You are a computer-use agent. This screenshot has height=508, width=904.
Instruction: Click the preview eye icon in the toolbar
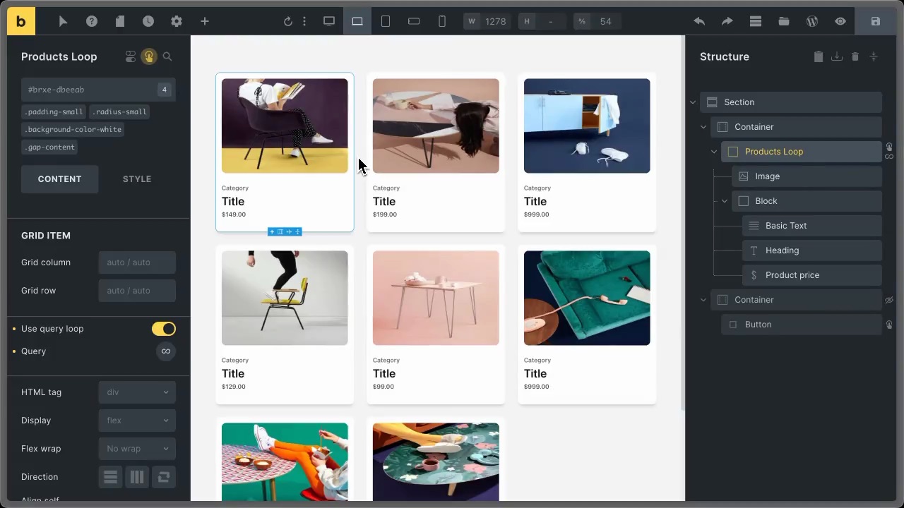840,21
